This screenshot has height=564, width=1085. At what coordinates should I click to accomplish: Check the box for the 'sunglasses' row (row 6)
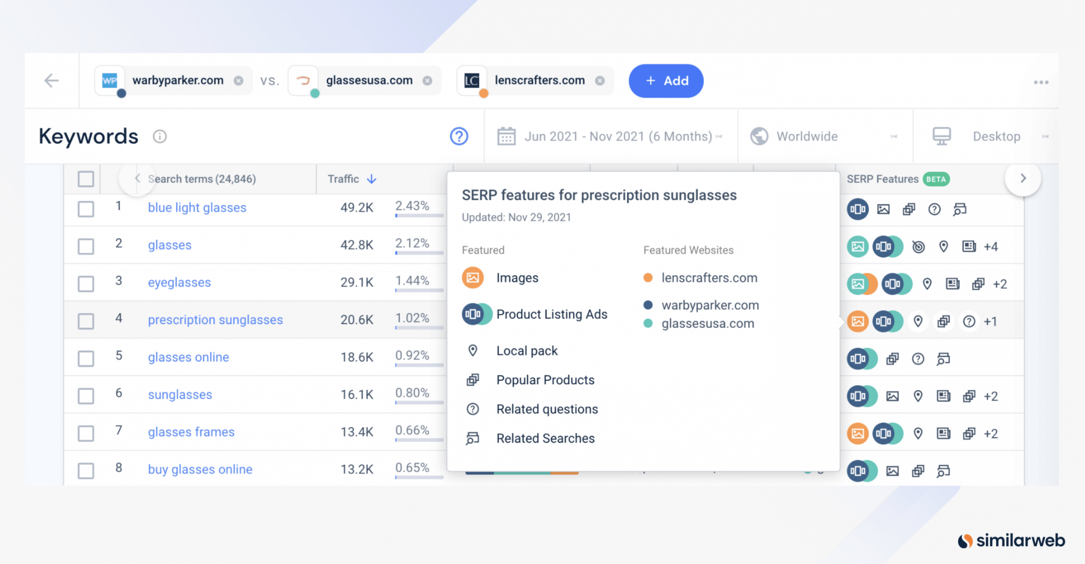[x=86, y=396]
